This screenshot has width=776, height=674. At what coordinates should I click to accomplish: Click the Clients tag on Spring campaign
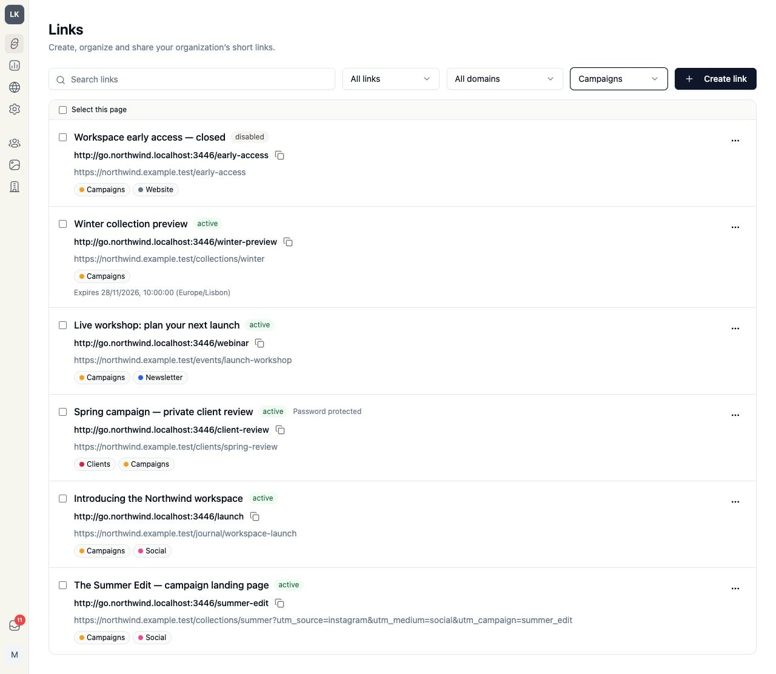95,464
